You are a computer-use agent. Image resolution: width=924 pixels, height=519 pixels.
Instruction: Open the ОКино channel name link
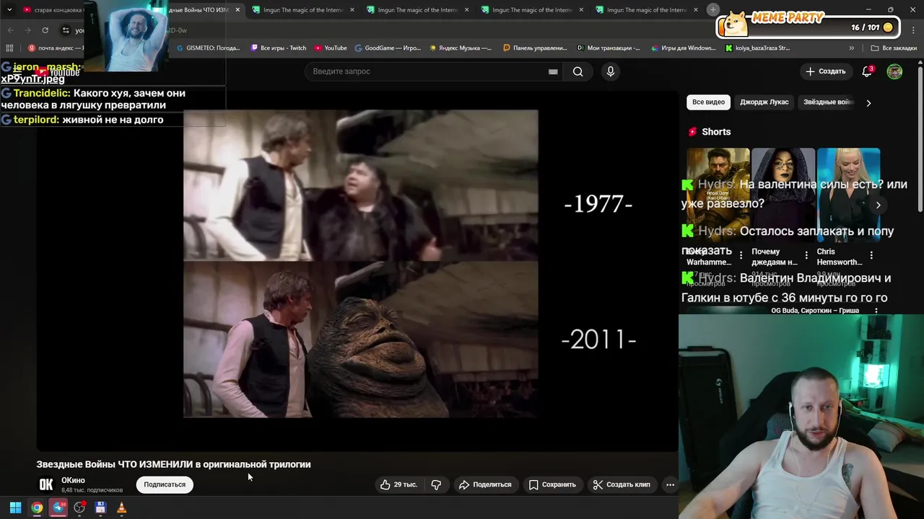(x=73, y=480)
